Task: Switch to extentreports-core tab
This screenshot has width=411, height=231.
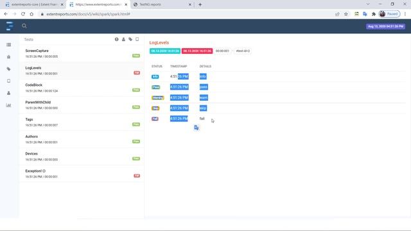Action: click(34, 4)
